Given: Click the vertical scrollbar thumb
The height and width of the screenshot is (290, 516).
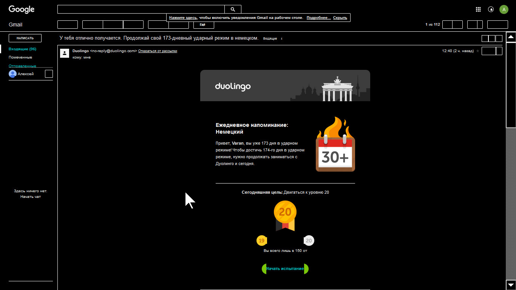Looking at the screenshot, I should [511, 85].
